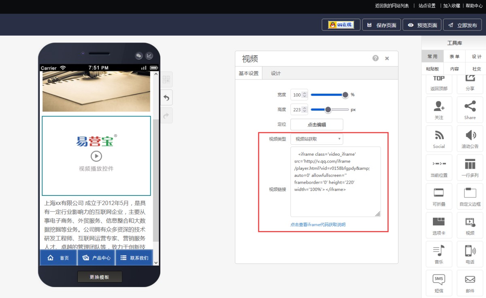Click the 视频链接 iframe code textarea
The image size is (486, 298).
[x=335, y=182]
